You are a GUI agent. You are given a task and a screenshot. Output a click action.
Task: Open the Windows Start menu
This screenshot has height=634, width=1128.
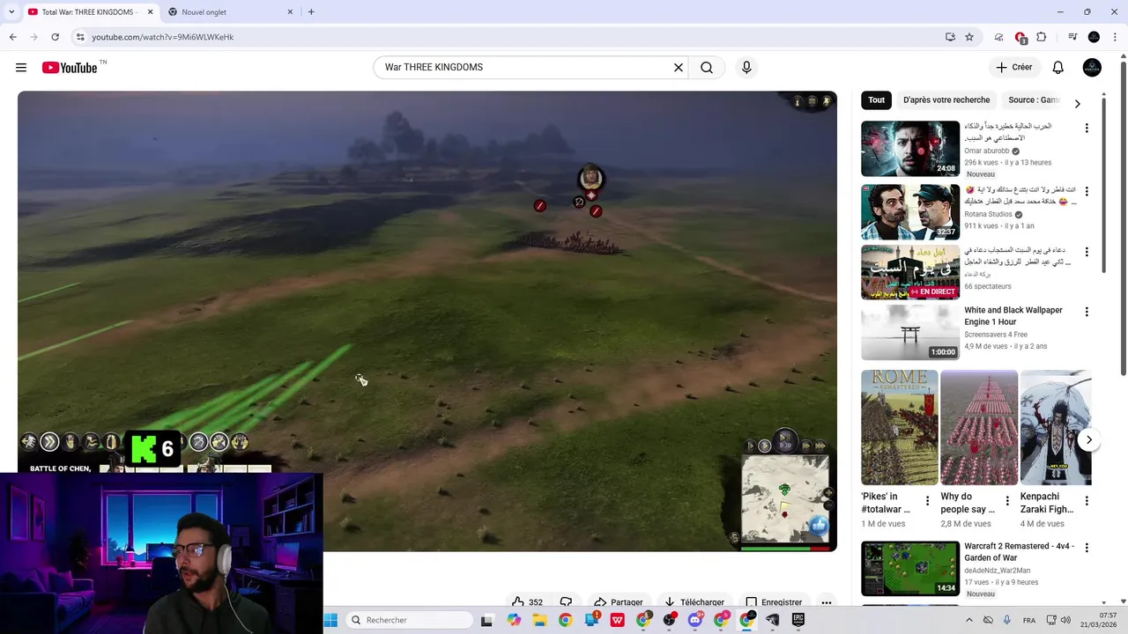tap(330, 620)
